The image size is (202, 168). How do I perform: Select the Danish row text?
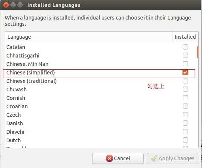15,123
